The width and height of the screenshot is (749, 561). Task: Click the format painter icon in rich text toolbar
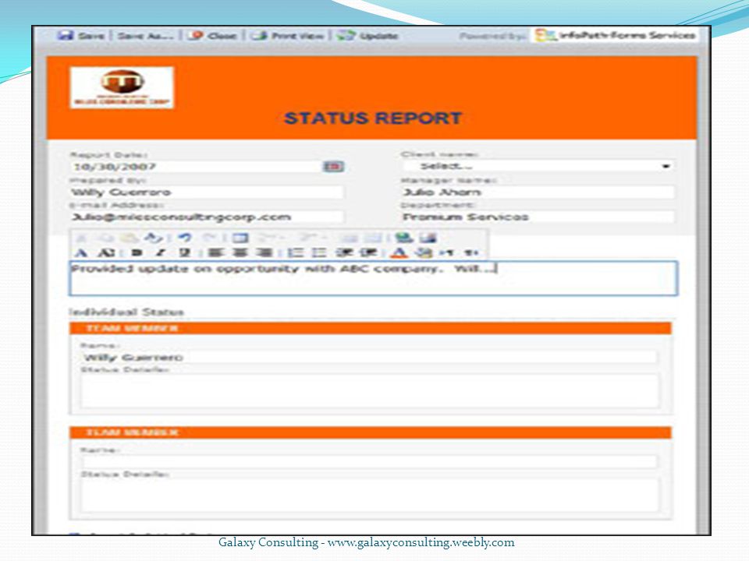[x=154, y=238]
